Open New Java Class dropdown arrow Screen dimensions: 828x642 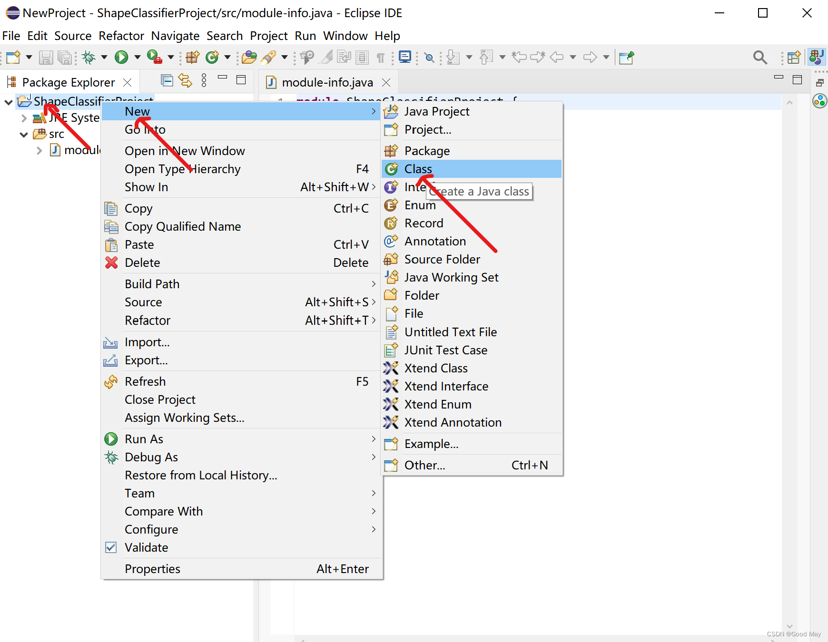(x=227, y=58)
